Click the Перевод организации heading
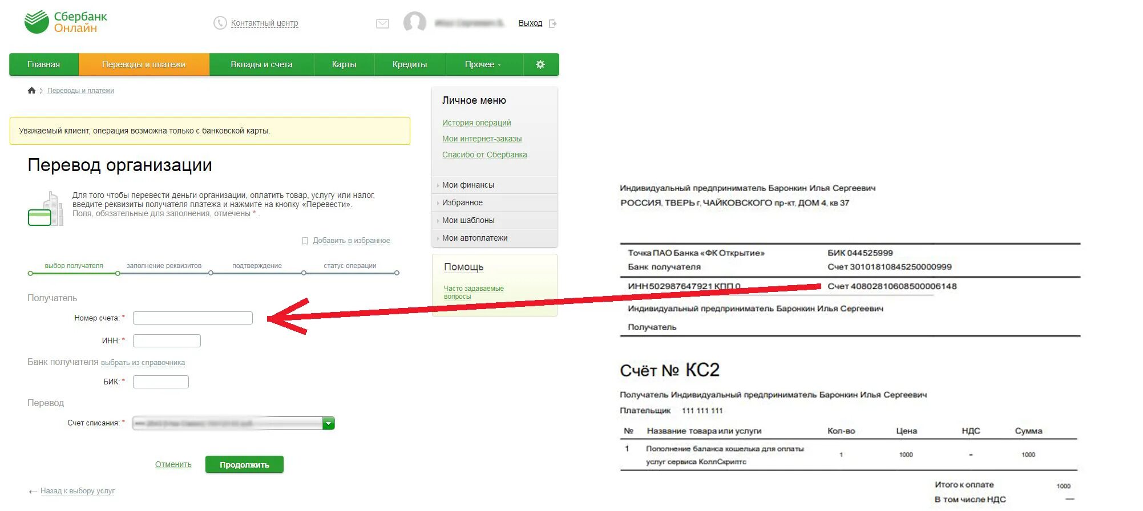Viewport: 1143px width, 511px height. click(120, 165)
